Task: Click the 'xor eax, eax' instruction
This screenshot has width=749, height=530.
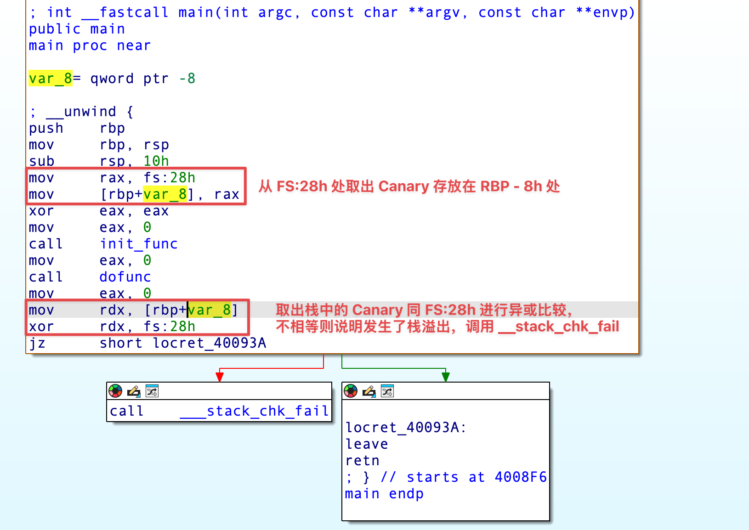Action: click(99, 211)
